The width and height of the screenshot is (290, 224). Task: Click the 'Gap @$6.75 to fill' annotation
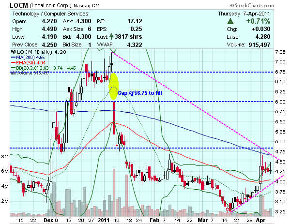(x=139, y=93)
